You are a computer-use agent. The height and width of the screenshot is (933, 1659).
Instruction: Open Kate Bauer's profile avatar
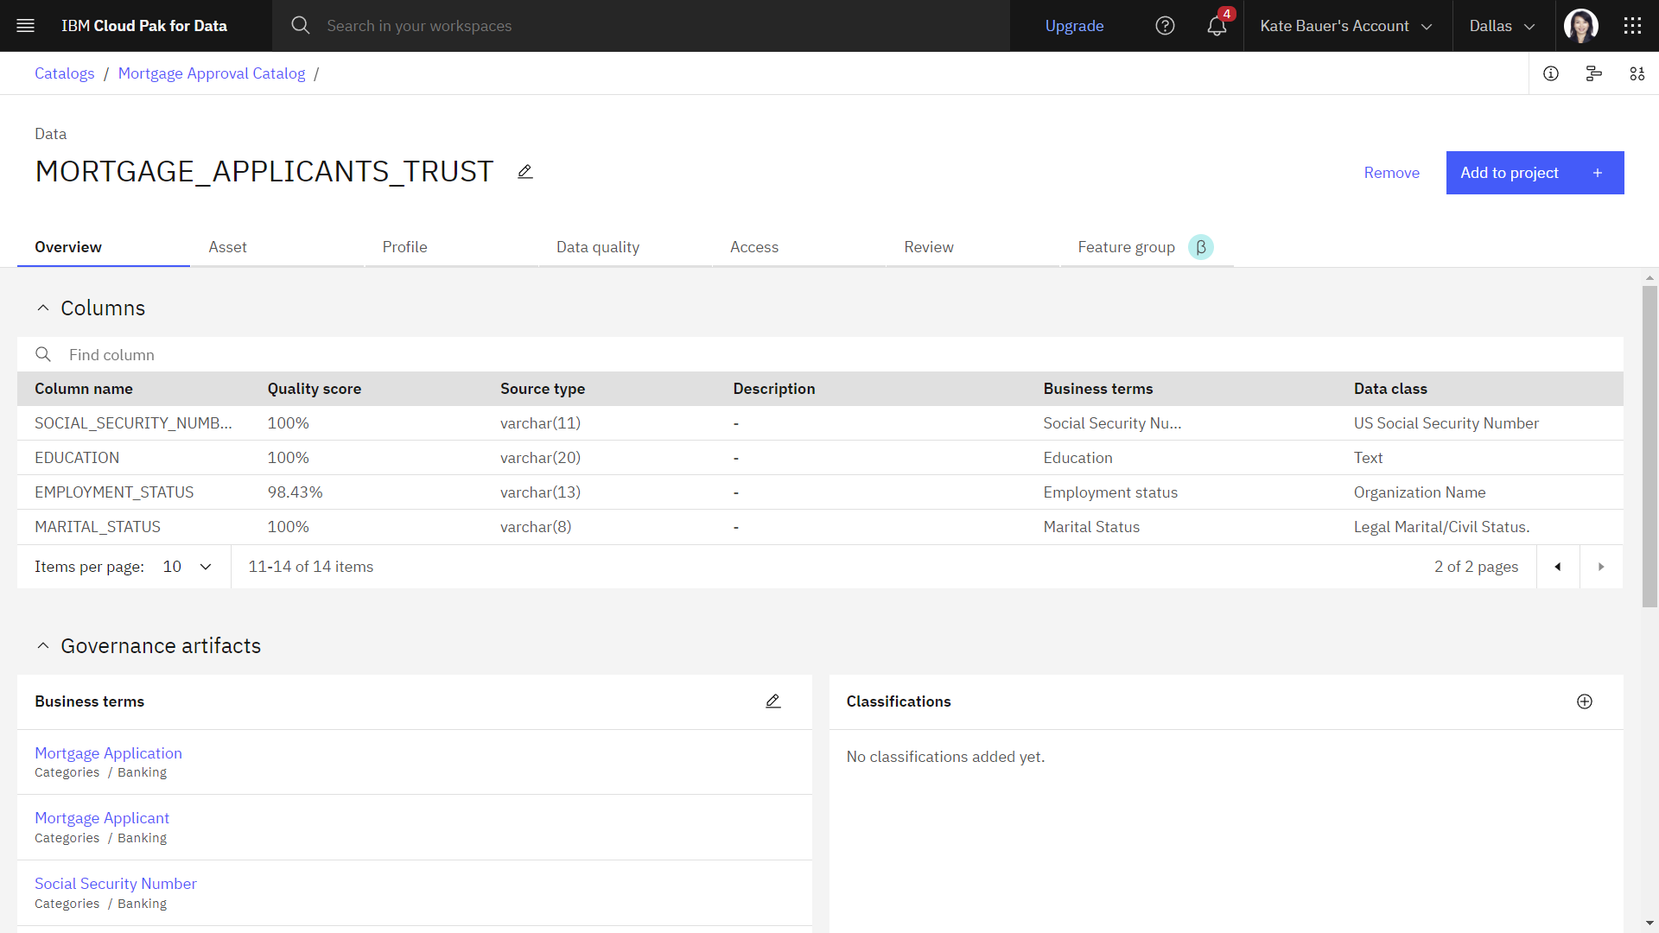tap(1581, 26)
